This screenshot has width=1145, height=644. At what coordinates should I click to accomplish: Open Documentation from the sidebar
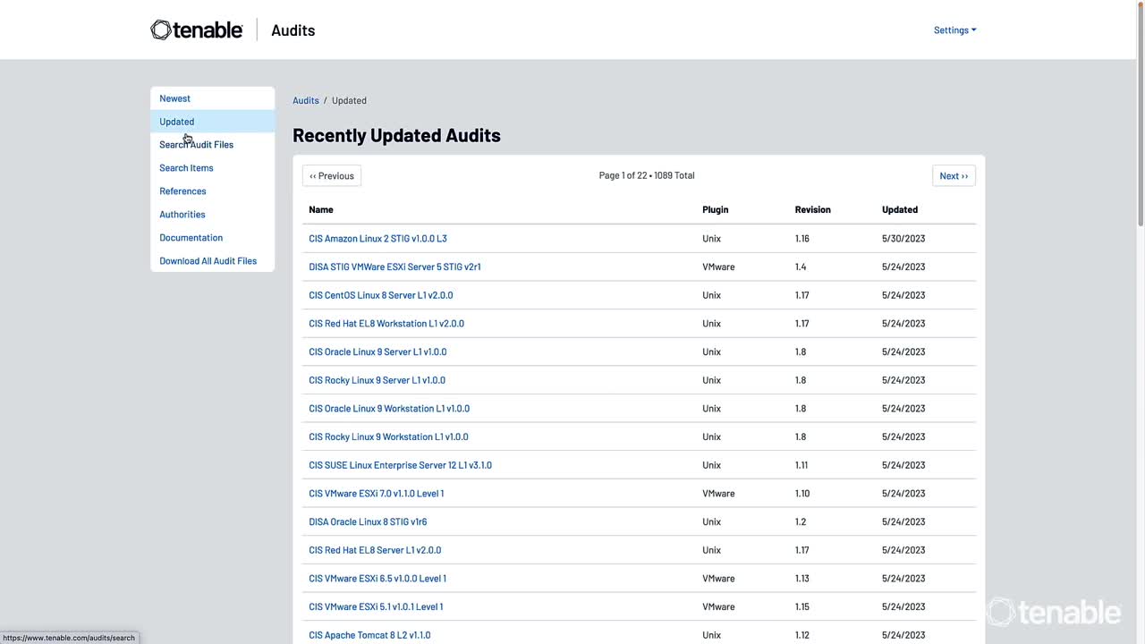point(191,238)
